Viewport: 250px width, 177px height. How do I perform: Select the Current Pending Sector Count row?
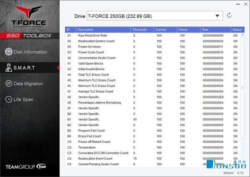pyautogui.click(x=153, y=164)
